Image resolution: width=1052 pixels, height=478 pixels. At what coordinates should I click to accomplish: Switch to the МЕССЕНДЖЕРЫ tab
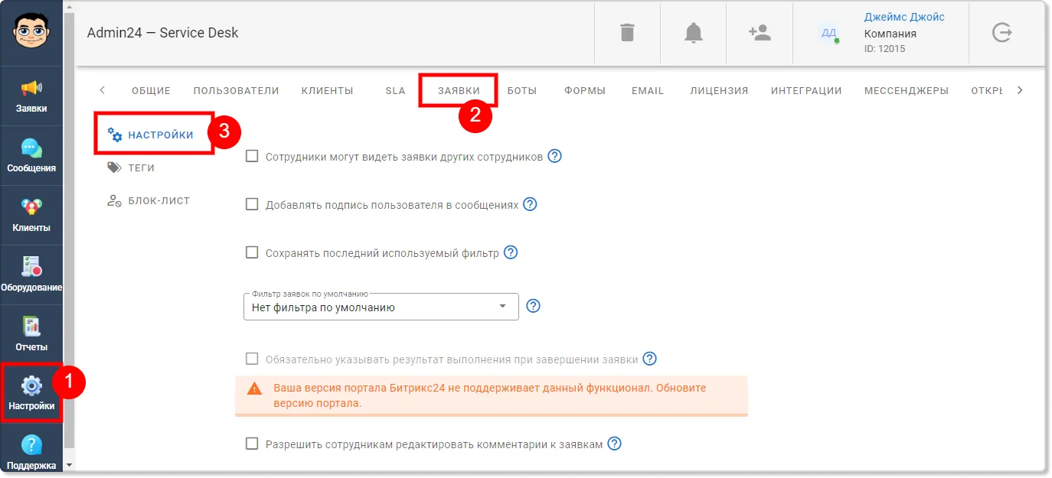tap(907, 90)
